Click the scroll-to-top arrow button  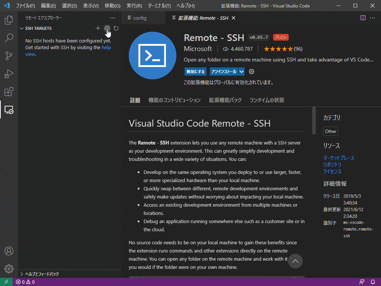[295, 261]
